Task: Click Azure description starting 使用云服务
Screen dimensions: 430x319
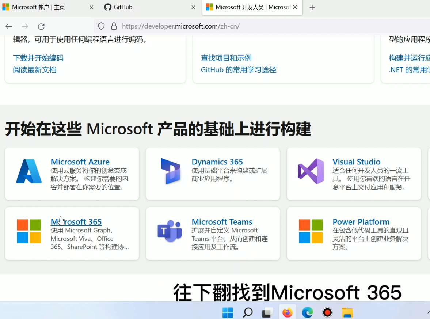Action: 90,179
